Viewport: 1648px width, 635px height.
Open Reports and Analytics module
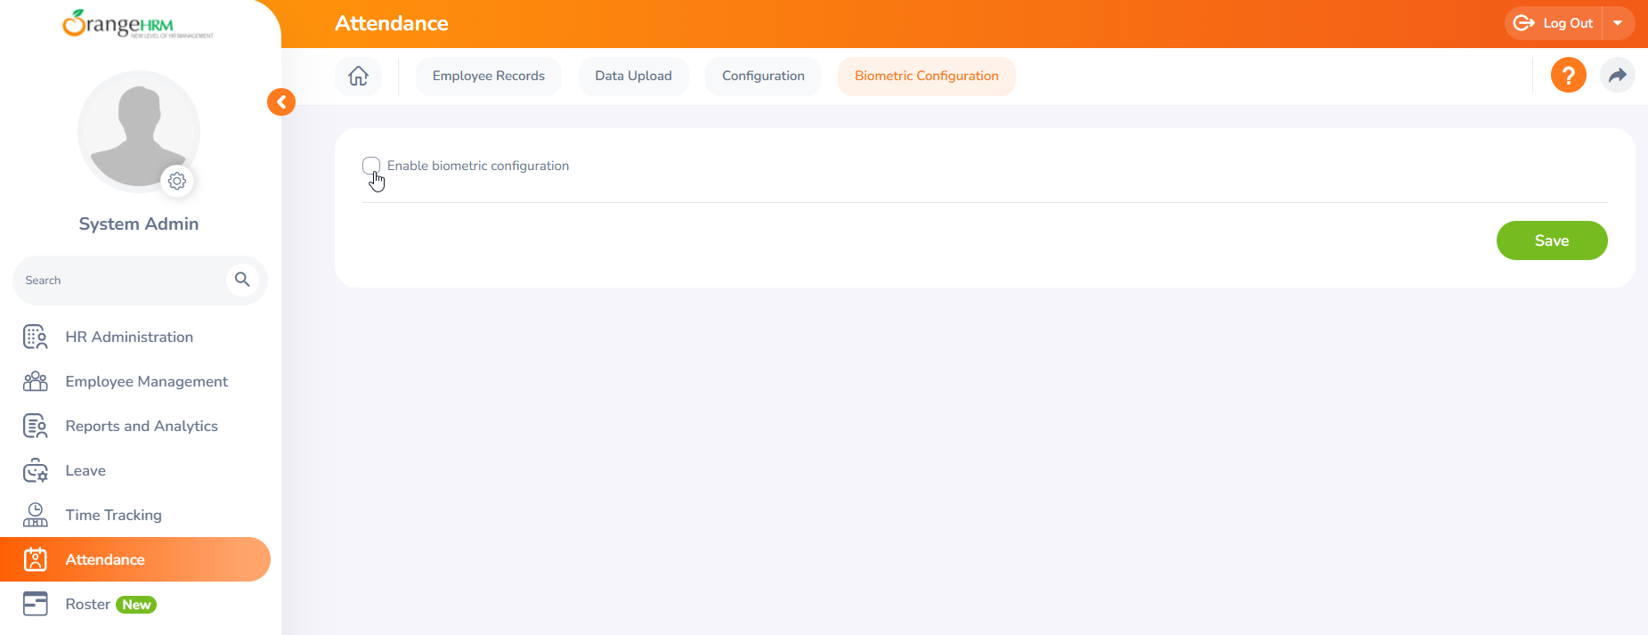coord(142,426)
